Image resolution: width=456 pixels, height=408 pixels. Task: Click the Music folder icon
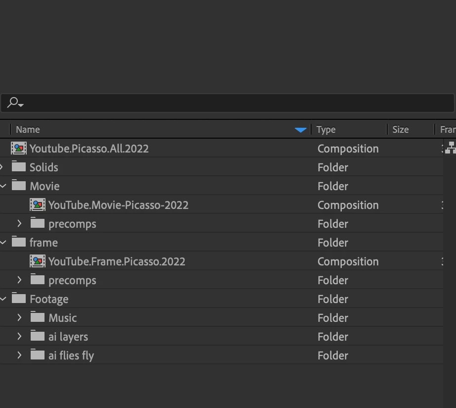[x=38, y=317]
